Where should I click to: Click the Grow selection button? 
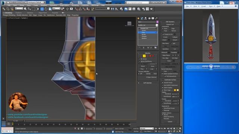pyautogui.click(x=152, y=66)
